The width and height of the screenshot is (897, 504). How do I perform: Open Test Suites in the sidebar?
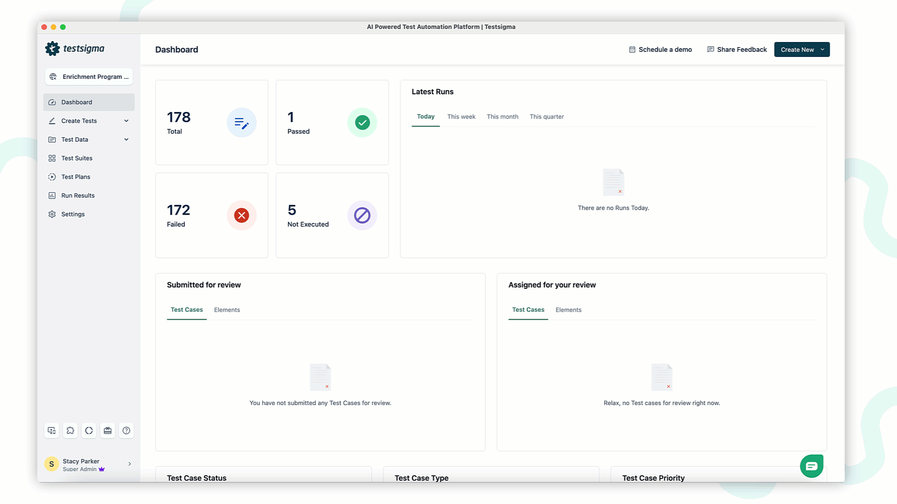(x=89, y=158)
